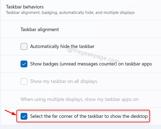This screenshot has height=129, width=161.
Task: Tick the Automatically hide the taskbar checkbox
Action: [x=24, y=46]
